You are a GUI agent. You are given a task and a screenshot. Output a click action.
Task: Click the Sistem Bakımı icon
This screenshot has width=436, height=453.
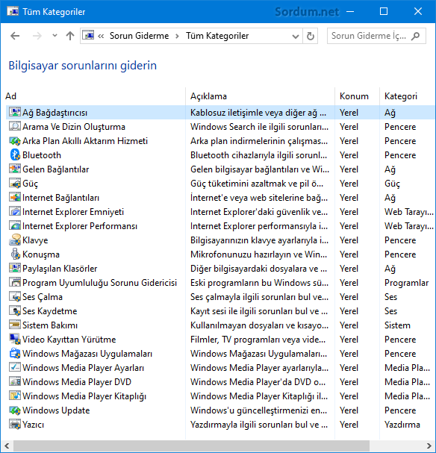15,325
